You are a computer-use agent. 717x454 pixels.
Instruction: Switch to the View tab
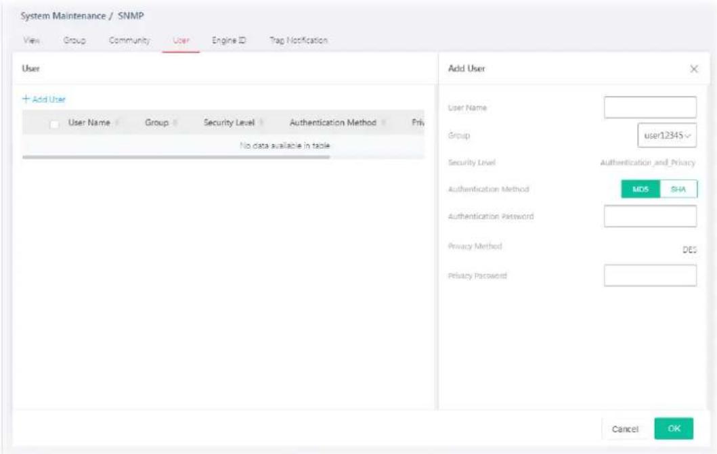click(31, 40)
